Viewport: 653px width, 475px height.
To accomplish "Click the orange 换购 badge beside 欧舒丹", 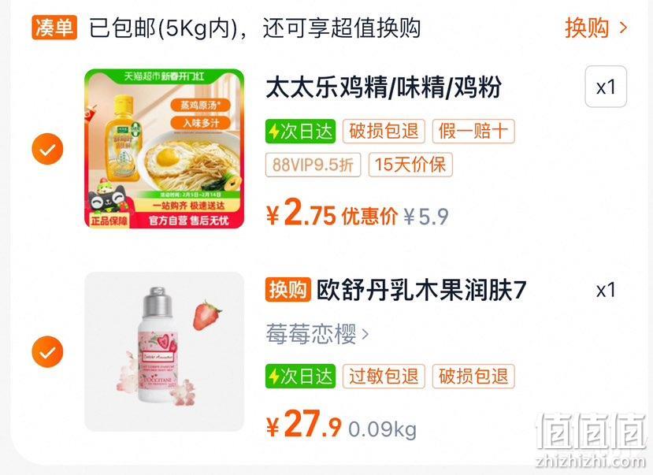I will tap(288, 290).
